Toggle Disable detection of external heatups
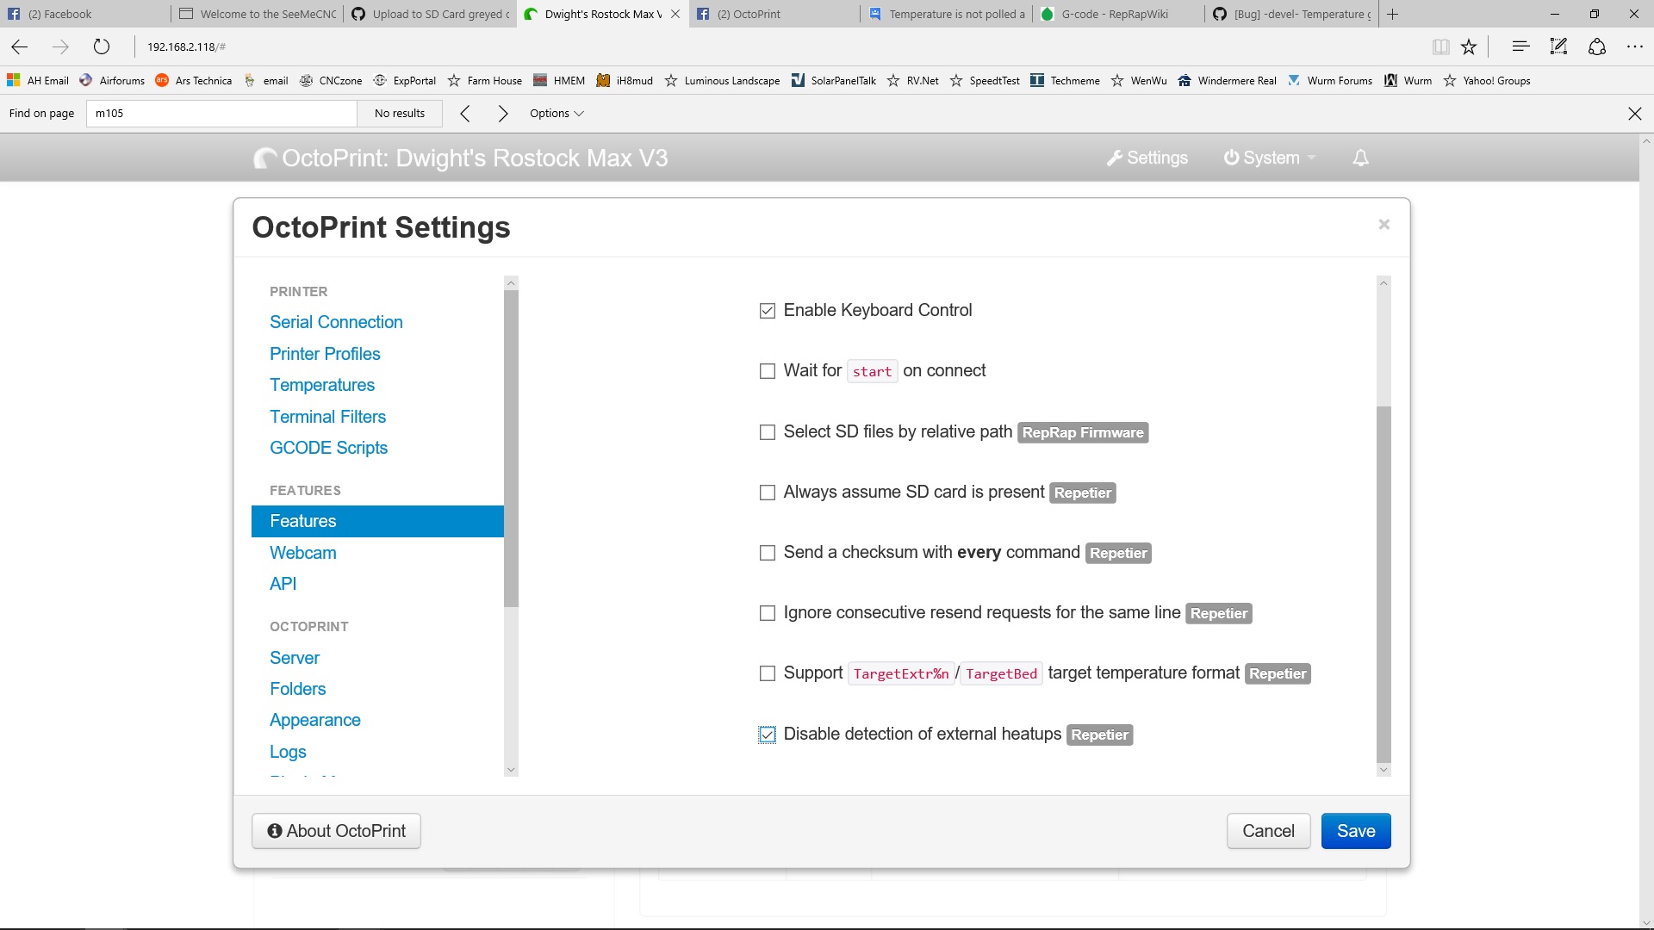 [768, 735]
